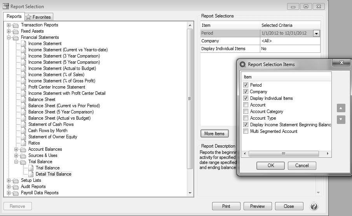Switch to the Reports tab
Image resolution: width=352 pixels, height=216 pixels.
pyautogui.click(x=14, y=16)
